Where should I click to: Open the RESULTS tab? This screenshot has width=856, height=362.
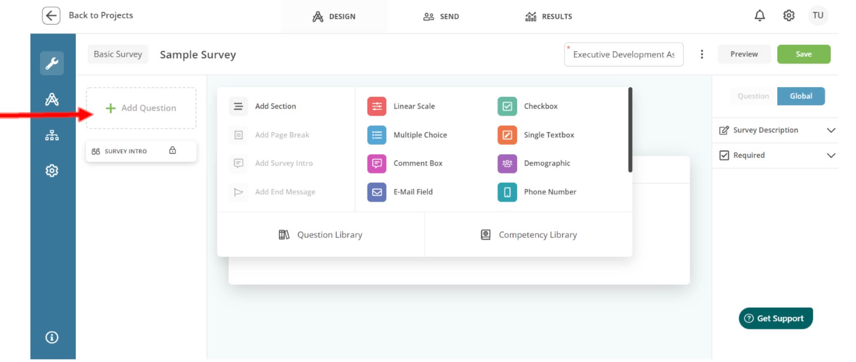tap(548, 17)
